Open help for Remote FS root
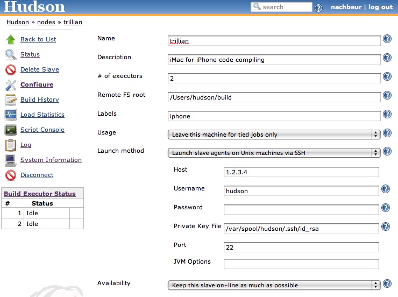Viewport: 398px width, 297px height. click(387, 95)
